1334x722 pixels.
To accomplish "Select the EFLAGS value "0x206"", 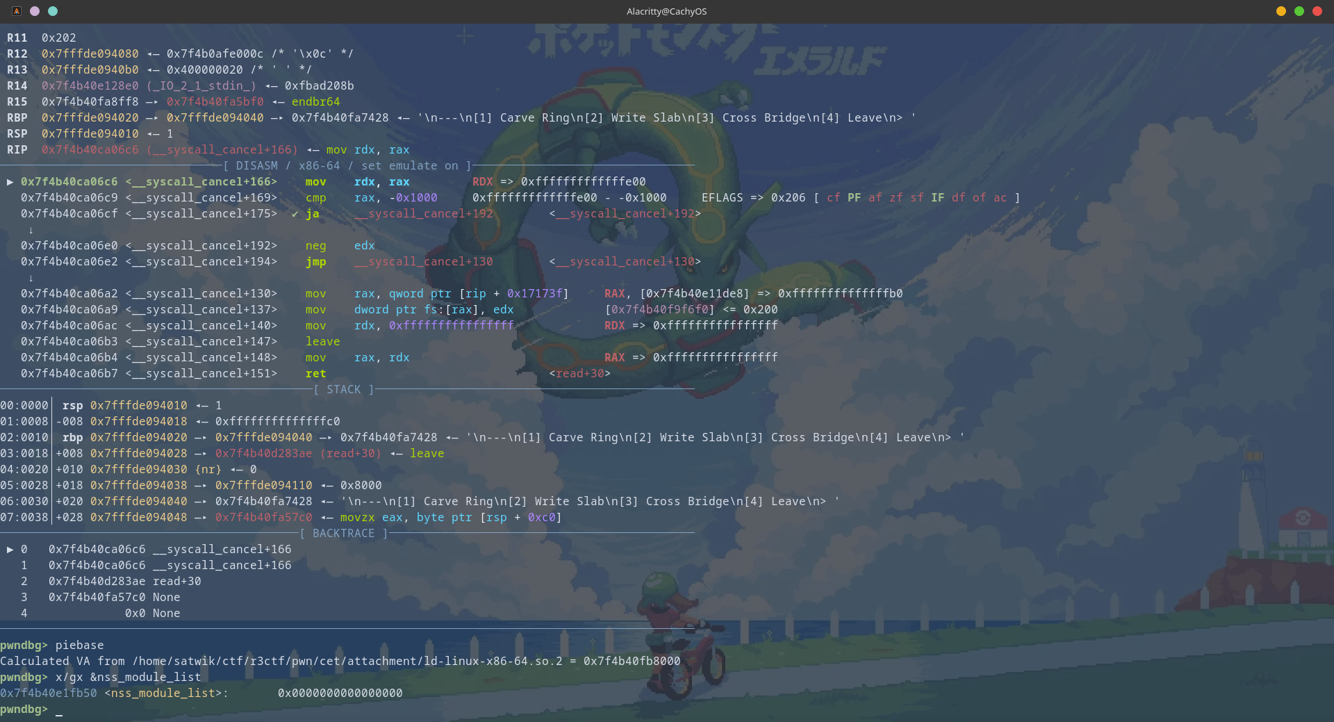I will [789, 197].
